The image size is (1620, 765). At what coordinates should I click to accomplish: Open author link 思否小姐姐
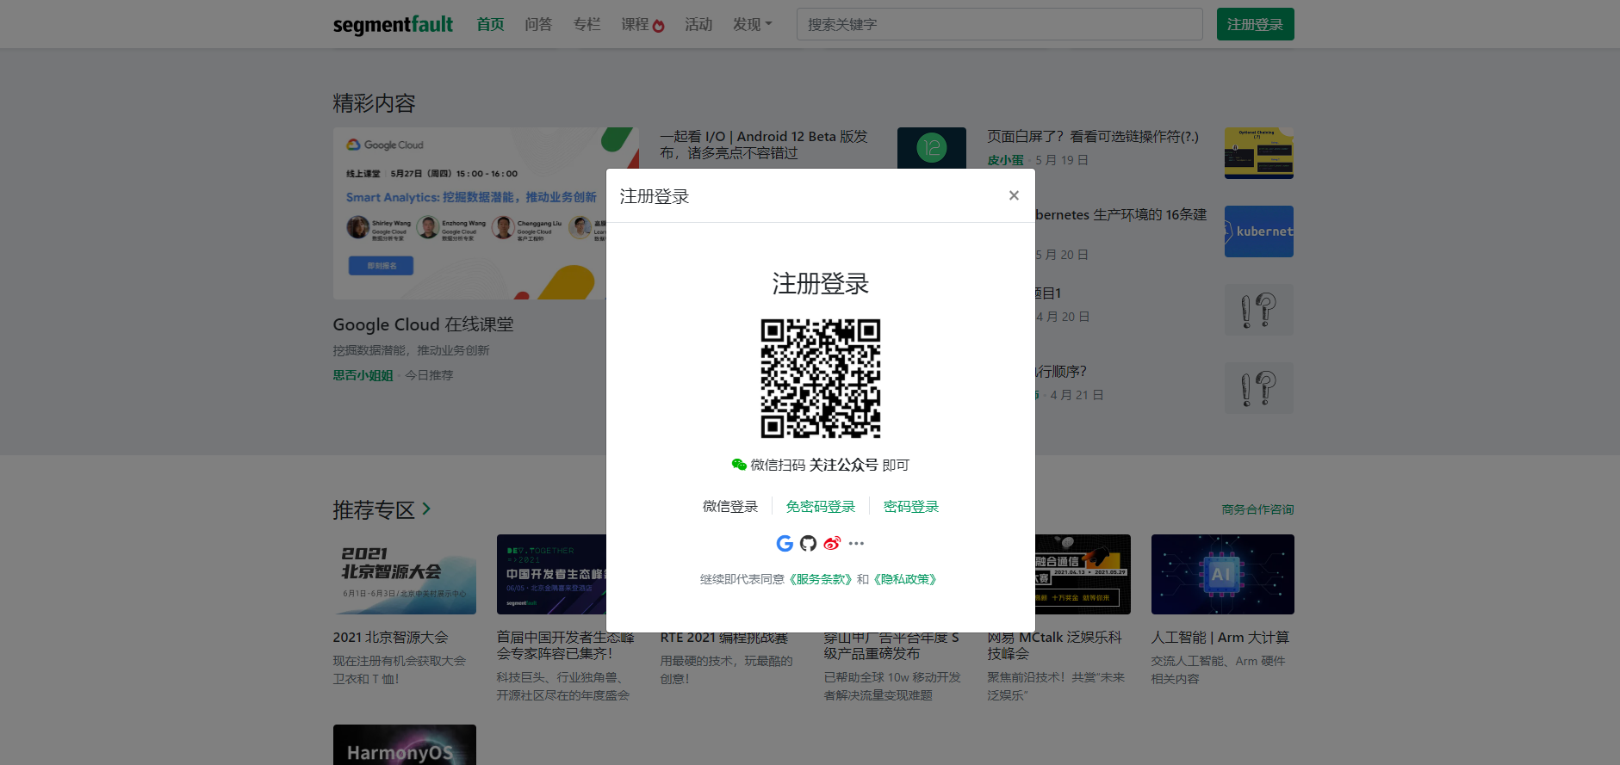[363, 375]
